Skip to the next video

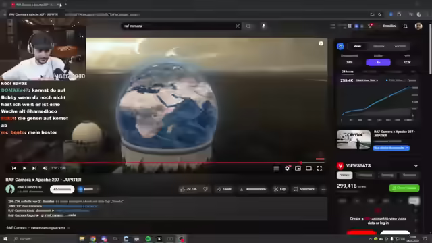(34, 168)
